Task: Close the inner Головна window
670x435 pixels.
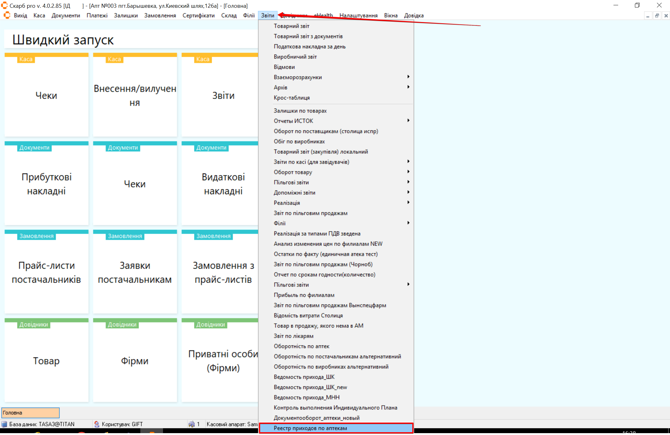Action: (x=666, y=16)
